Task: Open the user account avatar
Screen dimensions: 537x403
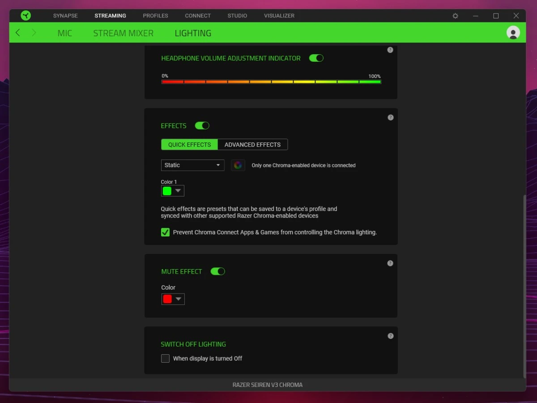Action: coord(513,33)
